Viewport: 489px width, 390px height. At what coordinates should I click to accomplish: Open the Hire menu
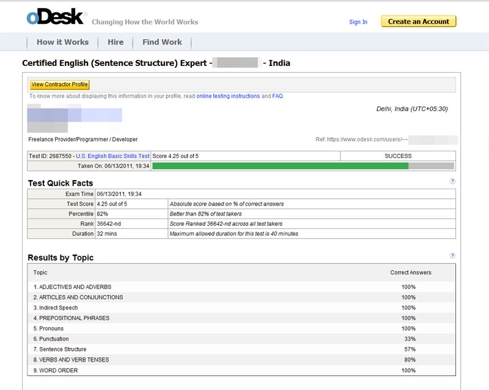(x=116, y=42)
